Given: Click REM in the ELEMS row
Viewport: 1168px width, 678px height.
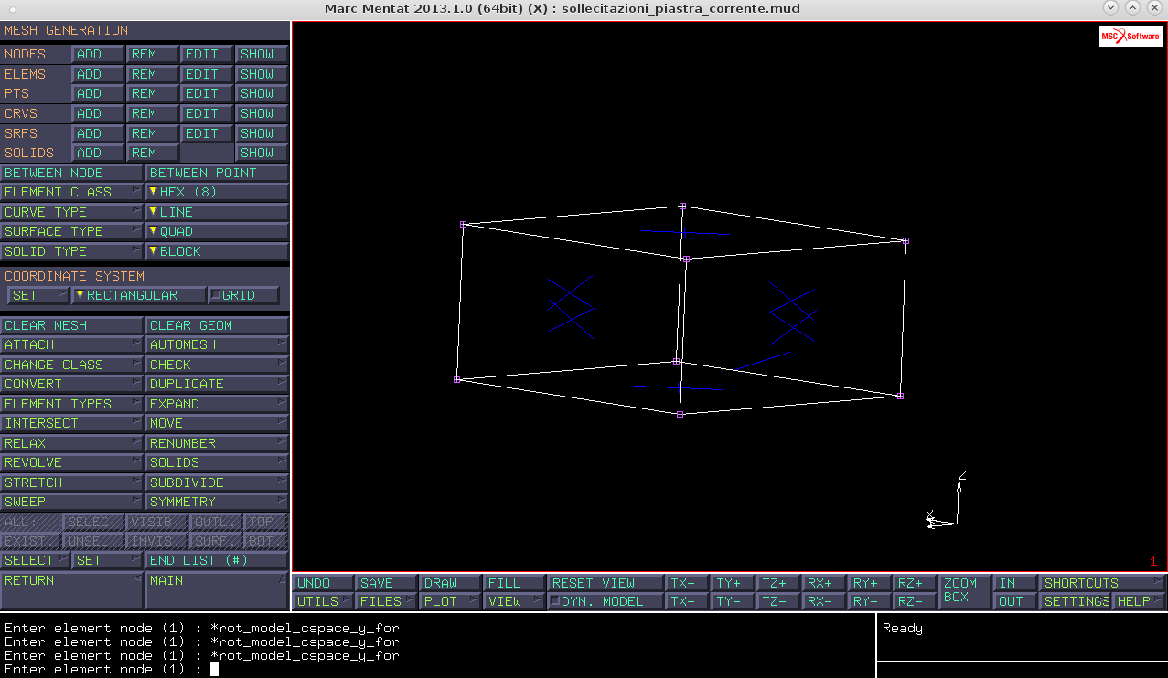Looking at the screenshot, I should 152,74.
